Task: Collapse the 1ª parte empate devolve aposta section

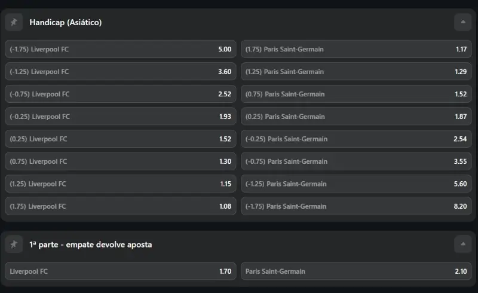Action: [x=462, y=244]
